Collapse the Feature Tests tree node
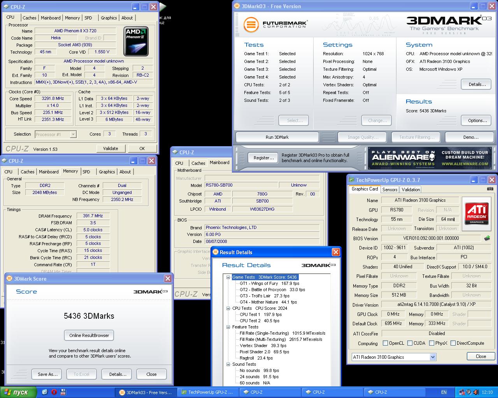This screenshot has width=498, height=398. (228, 327)
